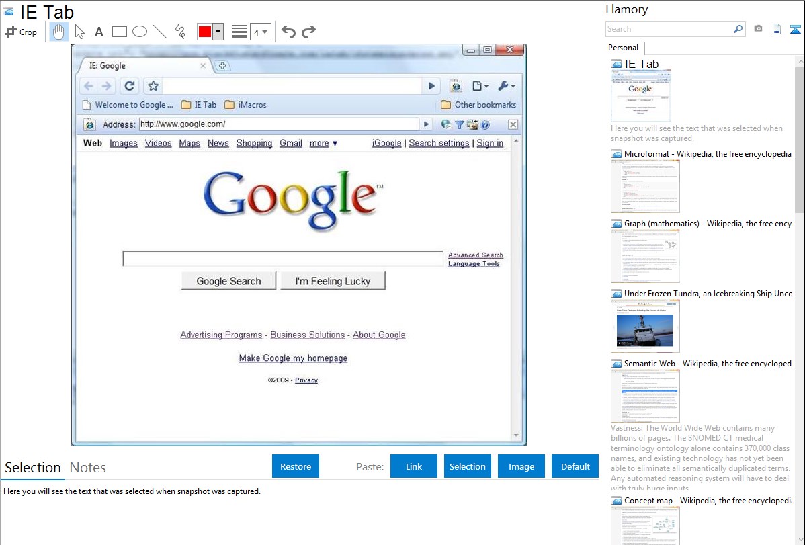Open the Concept map Wikipedia snapshot
The image size is (805, 545).
click(708, 500)
